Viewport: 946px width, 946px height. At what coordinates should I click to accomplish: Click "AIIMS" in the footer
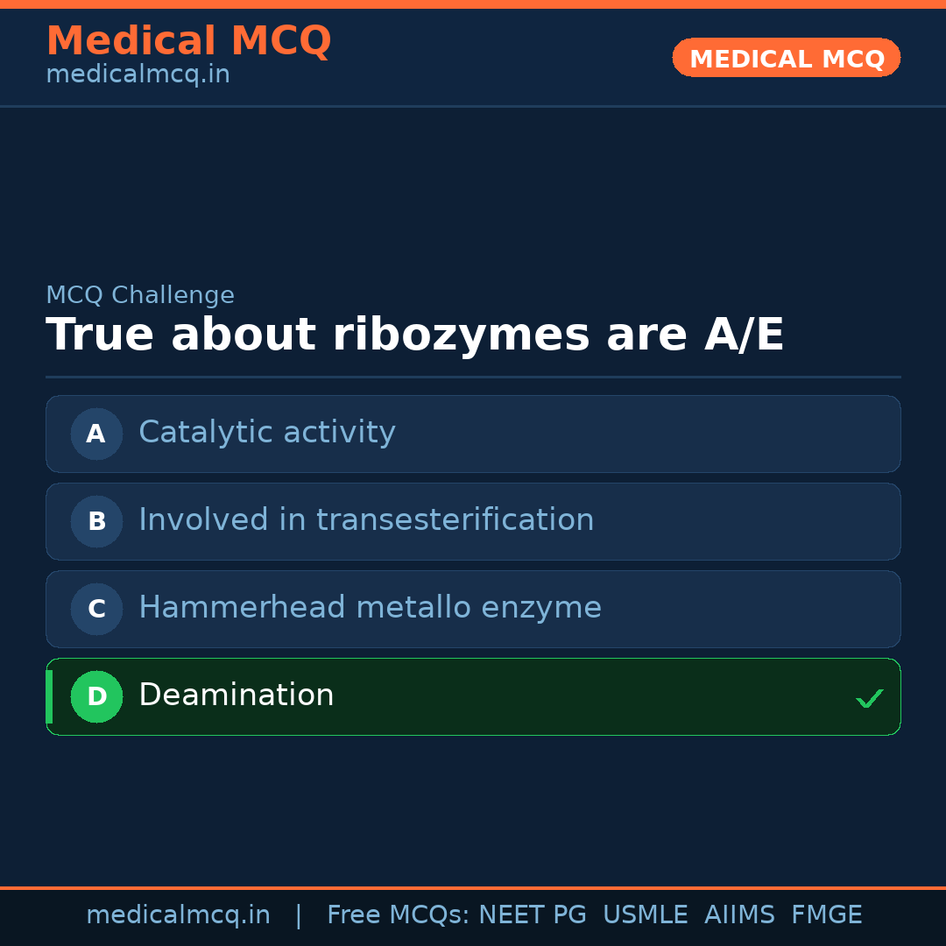[x=739, y=915]
